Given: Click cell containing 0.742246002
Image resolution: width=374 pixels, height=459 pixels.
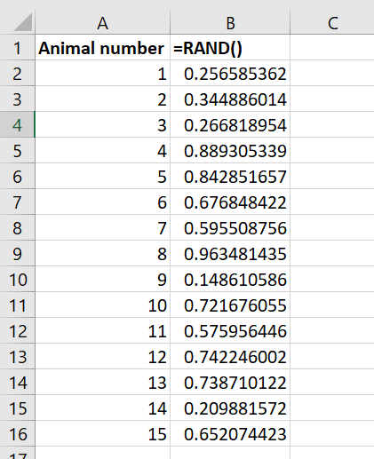Looking at the screenshot, I should pyautogui.click(x=230, y=356).
